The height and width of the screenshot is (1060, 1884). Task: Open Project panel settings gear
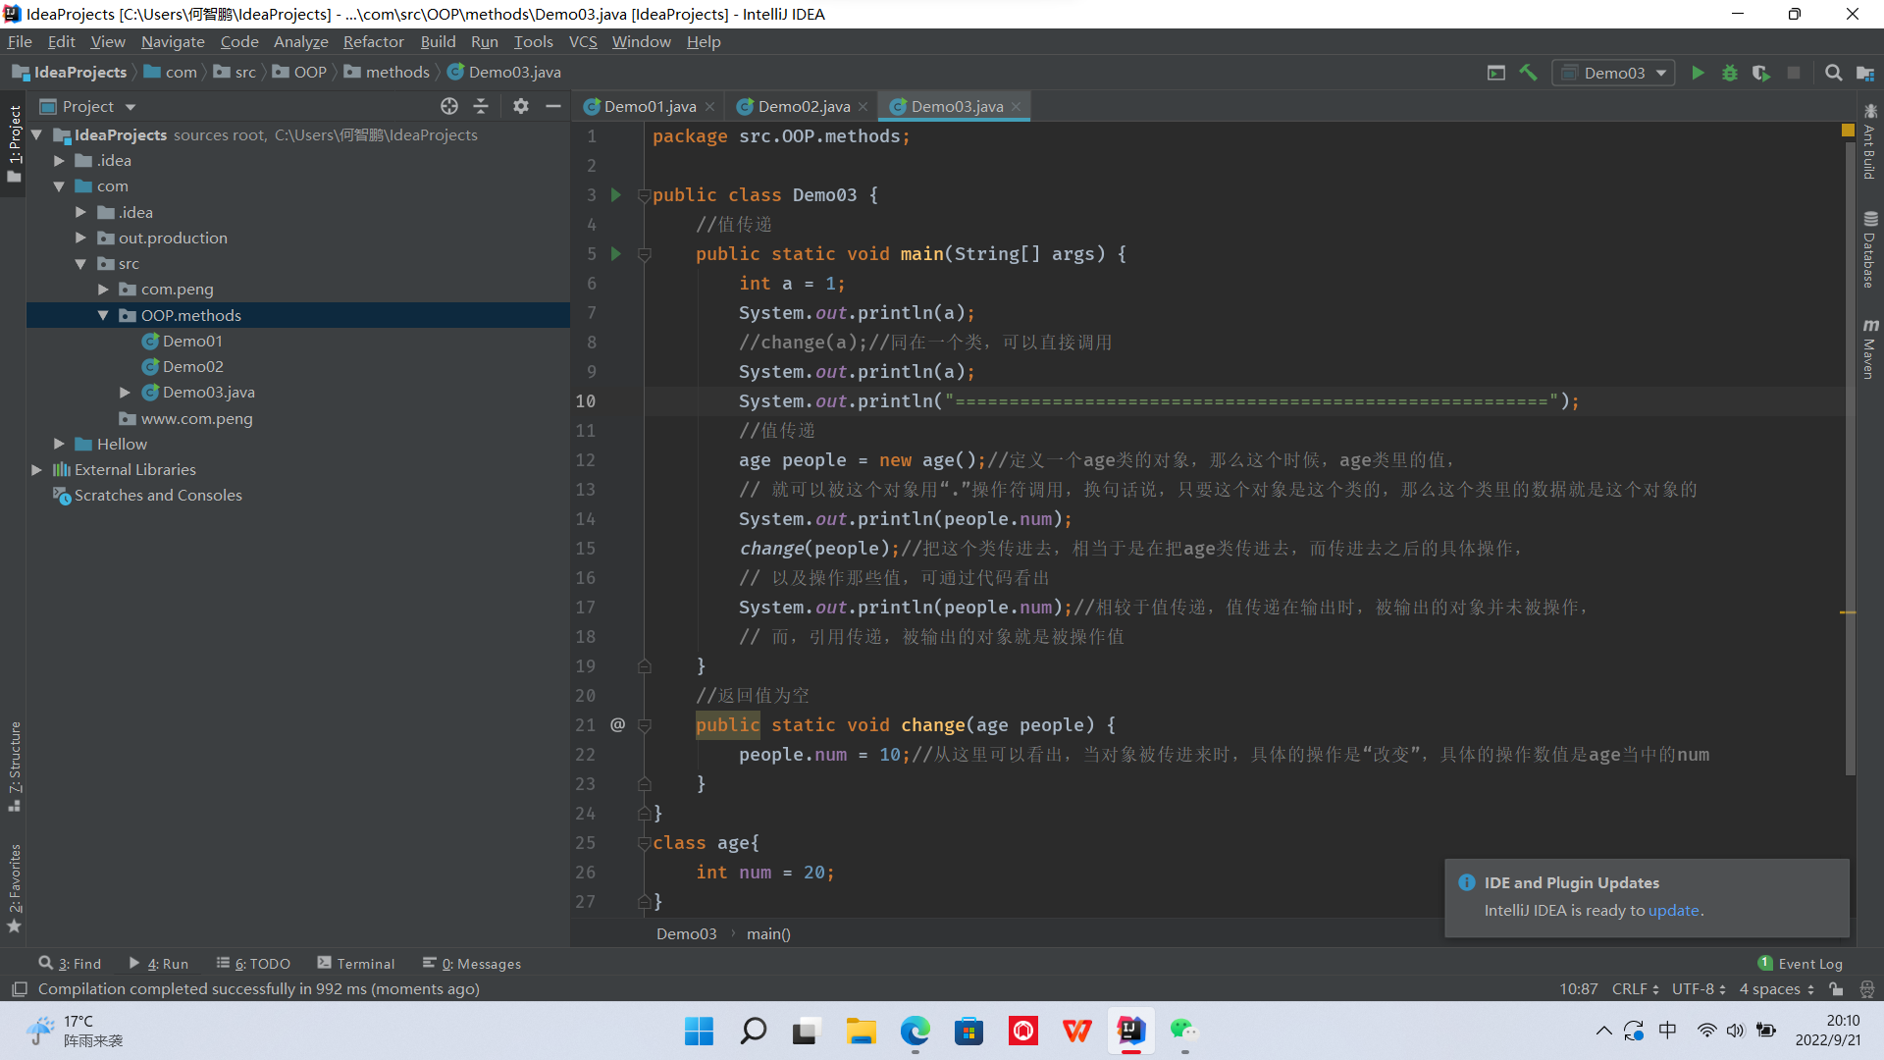click(521, 106)
